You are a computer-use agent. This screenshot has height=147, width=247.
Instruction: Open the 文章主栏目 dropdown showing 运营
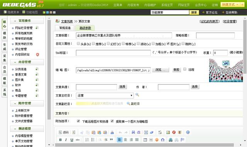point(105,95)
